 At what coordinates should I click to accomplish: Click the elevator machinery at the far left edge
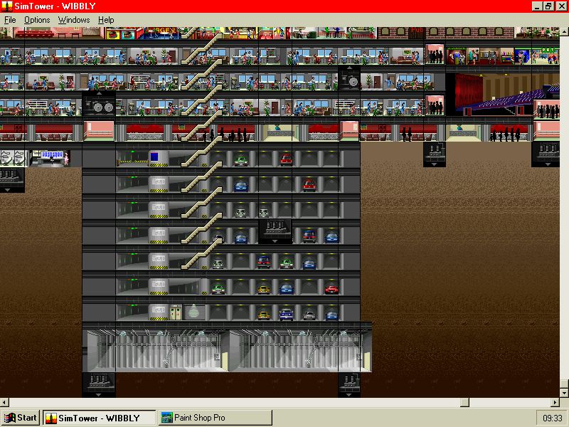[x=11, y=180]
